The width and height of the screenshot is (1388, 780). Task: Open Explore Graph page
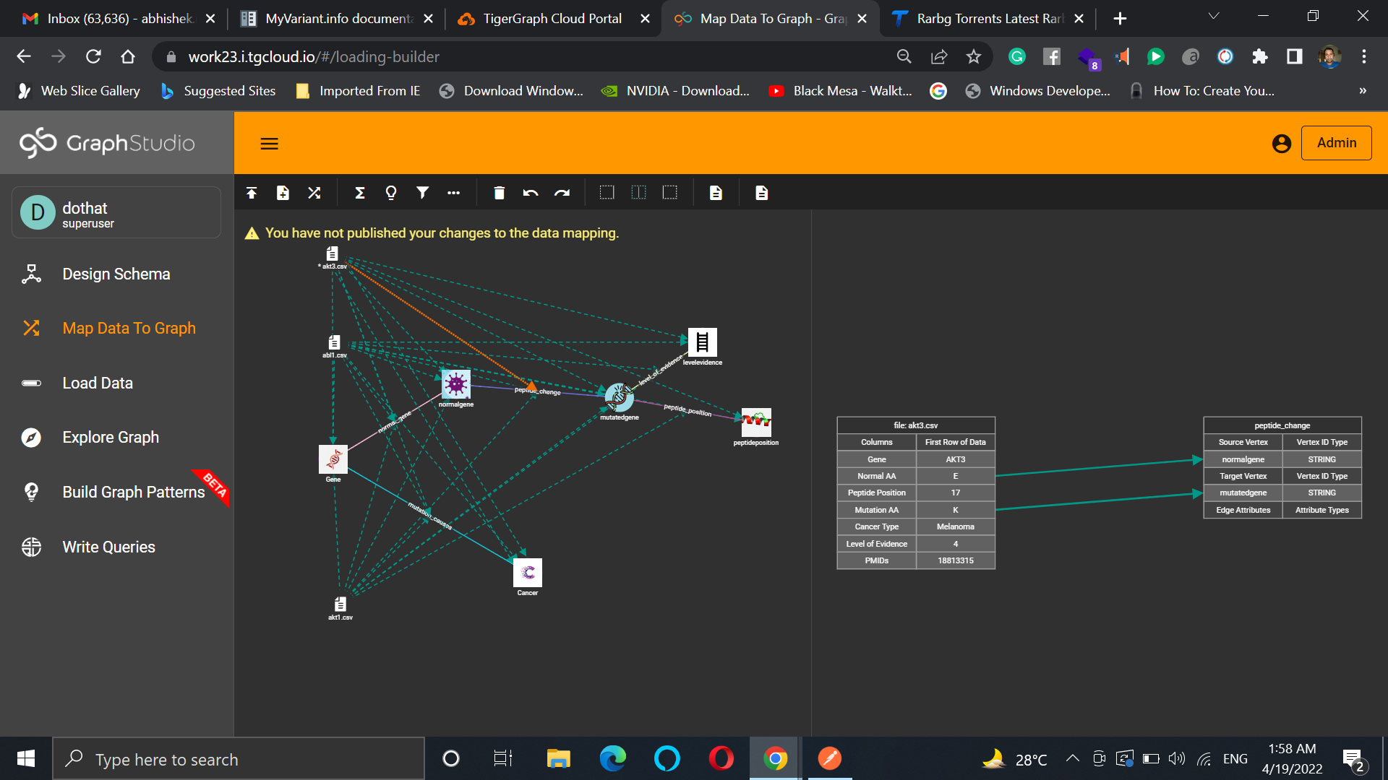(x=110, y=438)
